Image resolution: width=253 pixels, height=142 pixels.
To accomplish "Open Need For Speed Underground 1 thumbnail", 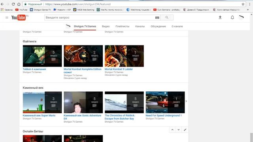I will 165,103.
